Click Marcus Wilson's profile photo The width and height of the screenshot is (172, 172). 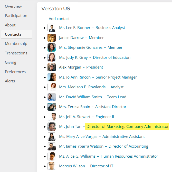tap(52, 166)
